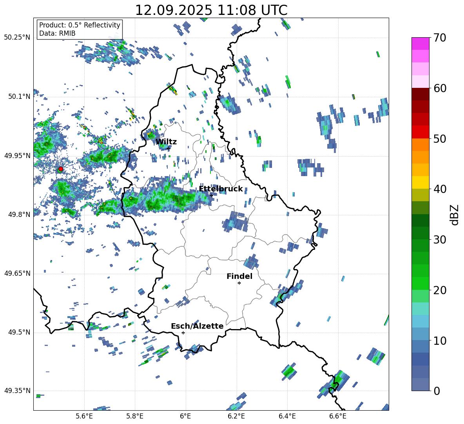464x424 pixels.
Task: Click the 50 tick label on colorbar
Action: point(440,139)
